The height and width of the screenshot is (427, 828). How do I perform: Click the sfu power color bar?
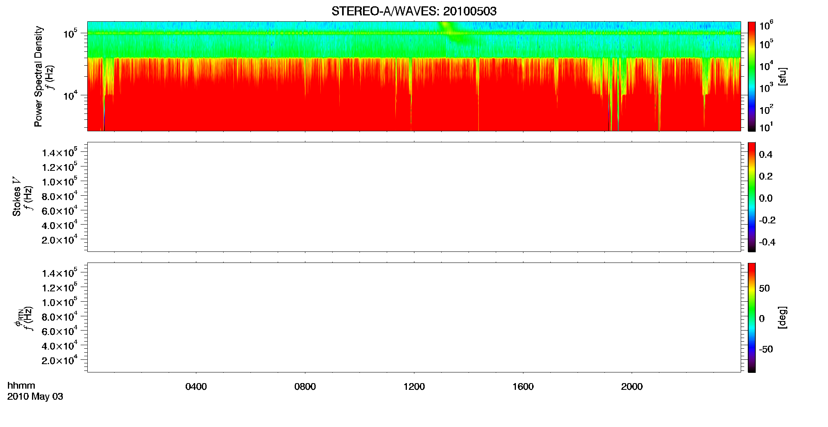coord(752,76)
